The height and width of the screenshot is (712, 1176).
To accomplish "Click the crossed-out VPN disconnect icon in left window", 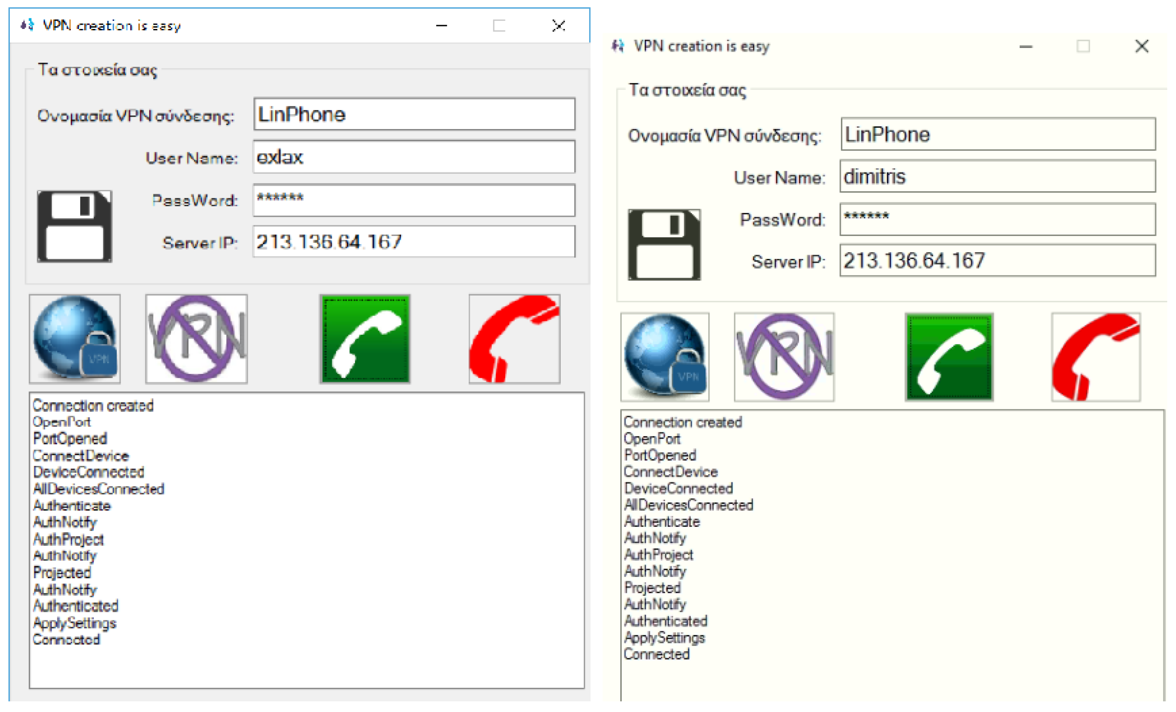I will [196, 339].
